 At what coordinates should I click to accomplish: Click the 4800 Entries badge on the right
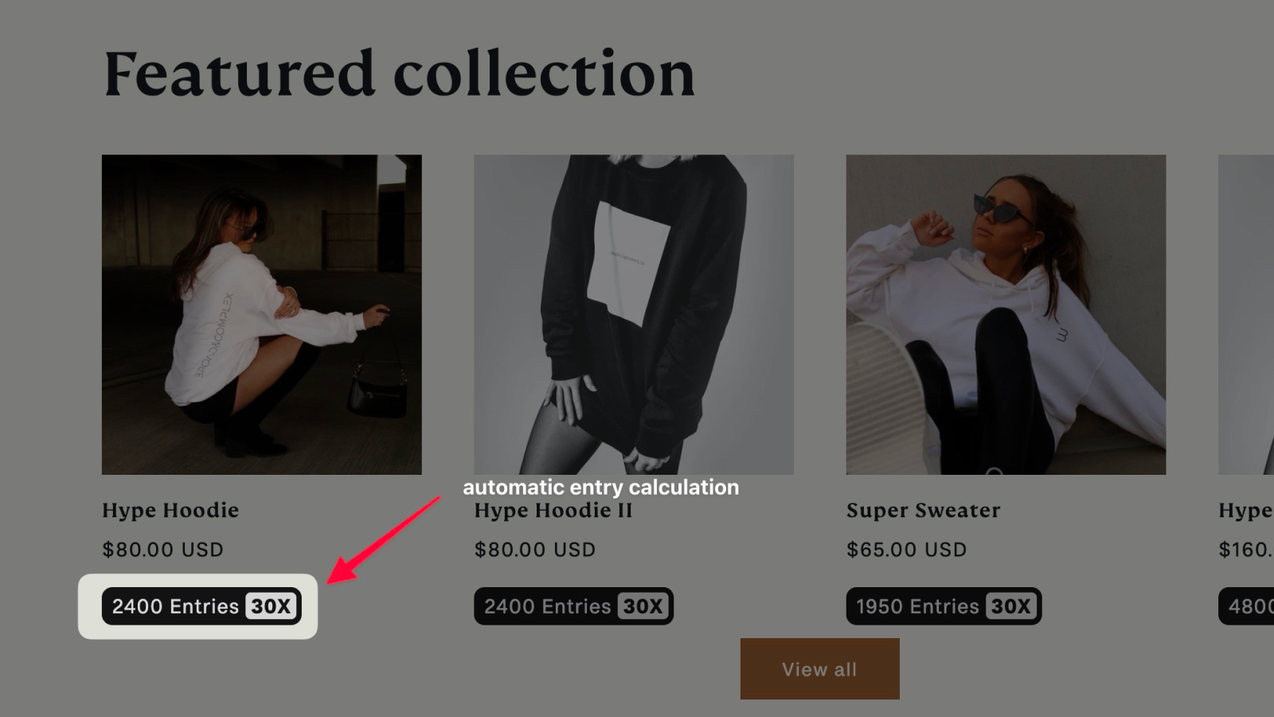(x=1247, y=606)
